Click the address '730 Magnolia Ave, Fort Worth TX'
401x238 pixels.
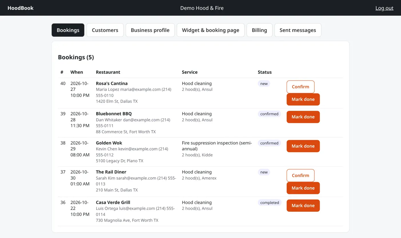coord(127,220)
